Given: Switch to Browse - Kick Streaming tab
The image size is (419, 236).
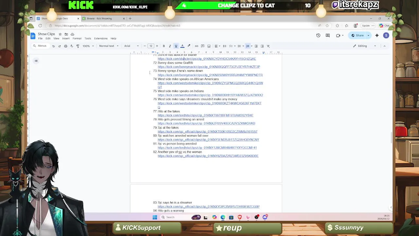Looking at the screenshot, I should click(x=103, y=18).
